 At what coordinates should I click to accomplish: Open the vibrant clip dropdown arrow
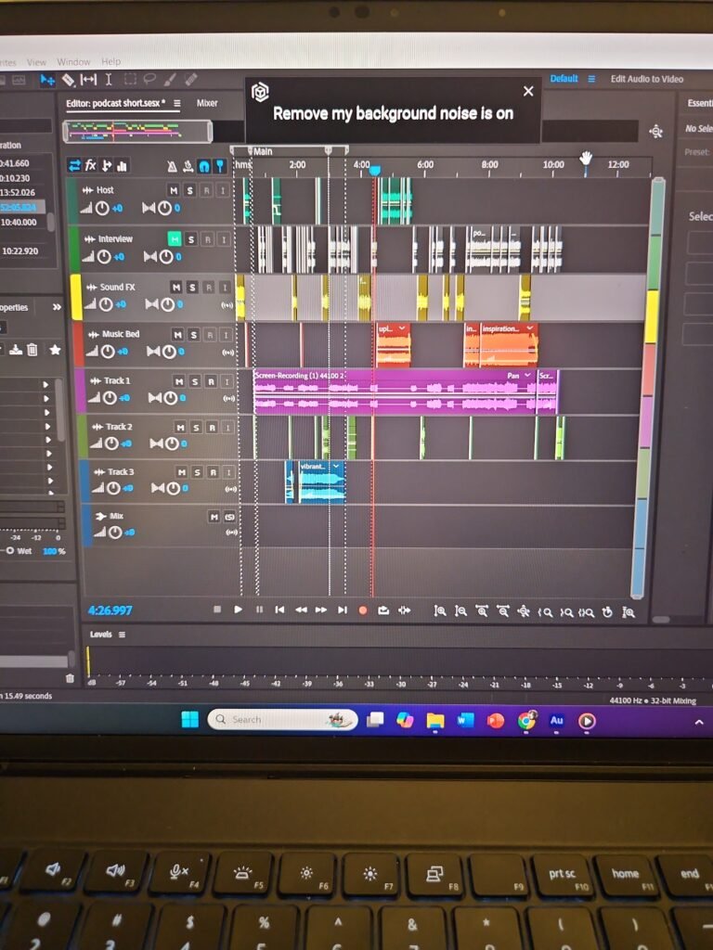click(336, 466)
